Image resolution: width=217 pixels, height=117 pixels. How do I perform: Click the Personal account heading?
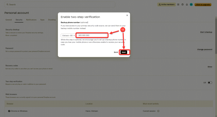[x=17, y=13]
